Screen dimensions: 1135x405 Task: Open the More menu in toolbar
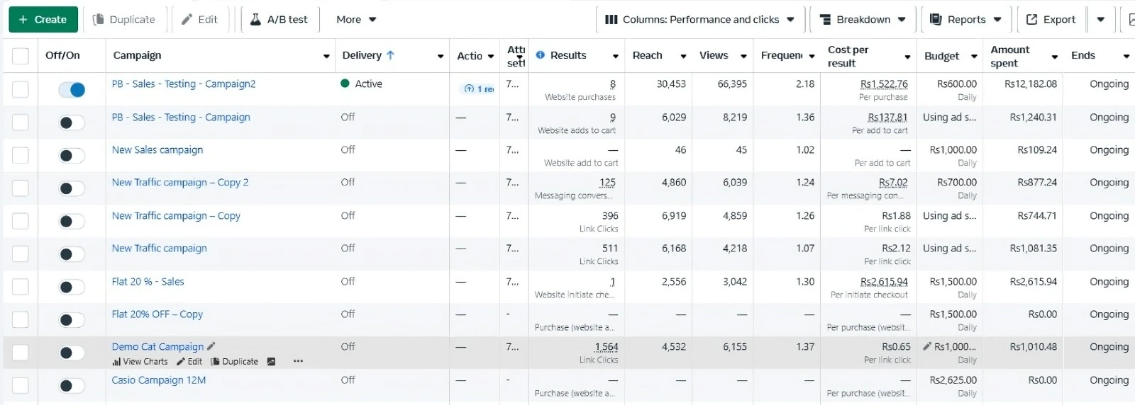point(356,20)
